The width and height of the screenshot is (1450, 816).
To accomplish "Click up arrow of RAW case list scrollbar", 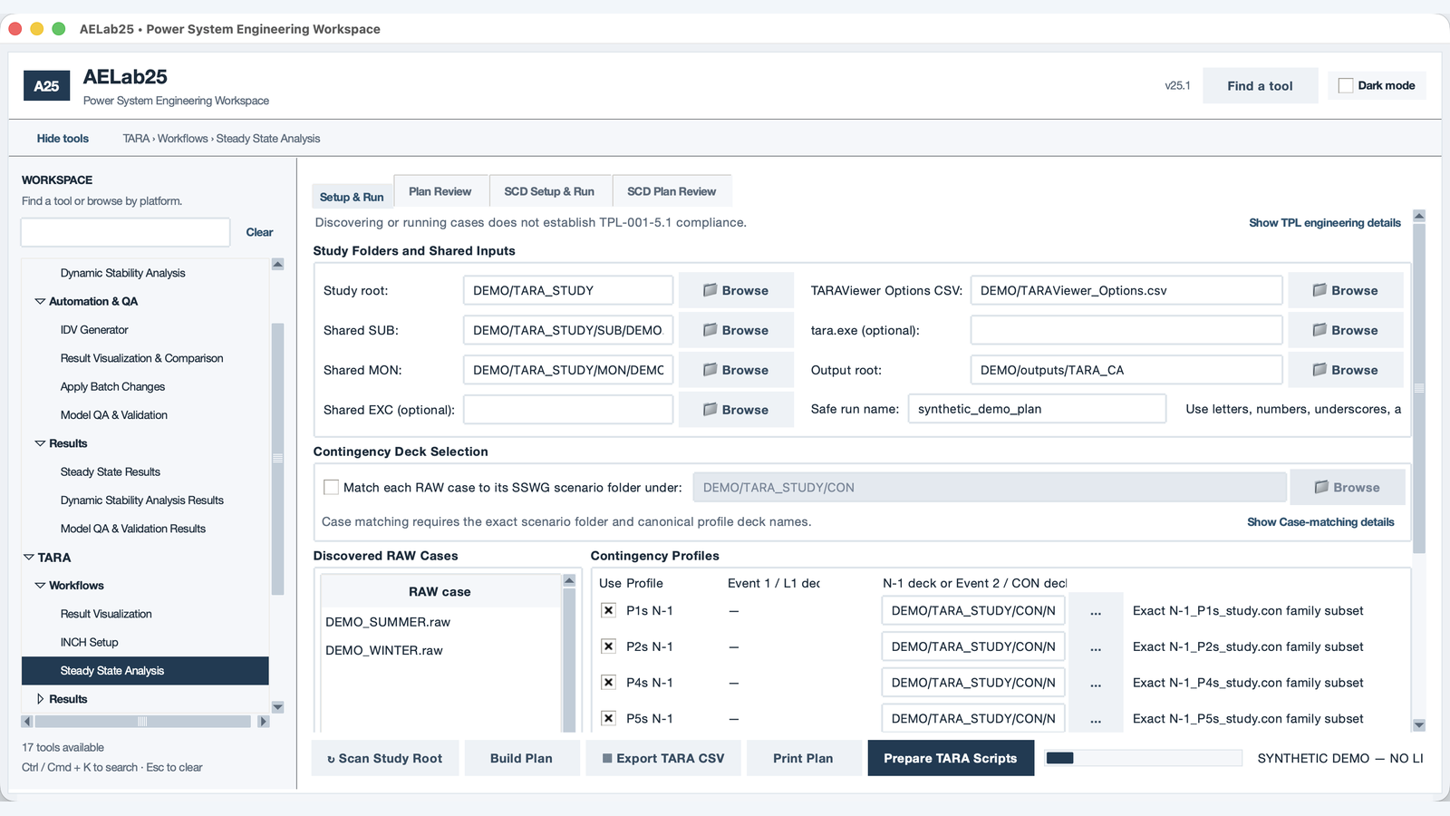I will coord(569,580).
